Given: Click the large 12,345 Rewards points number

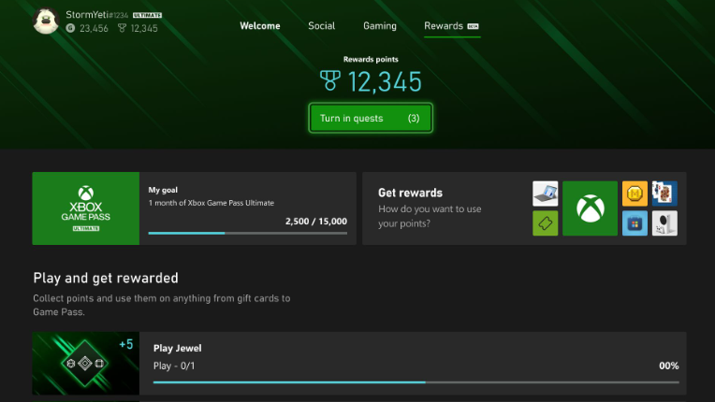Looking at the screenshot, I should [x=385, y=82].
